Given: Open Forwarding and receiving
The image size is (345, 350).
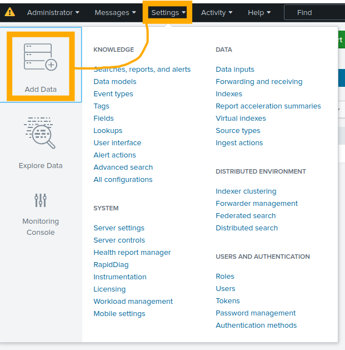Looking at the screenshot, I should [259, 82].
